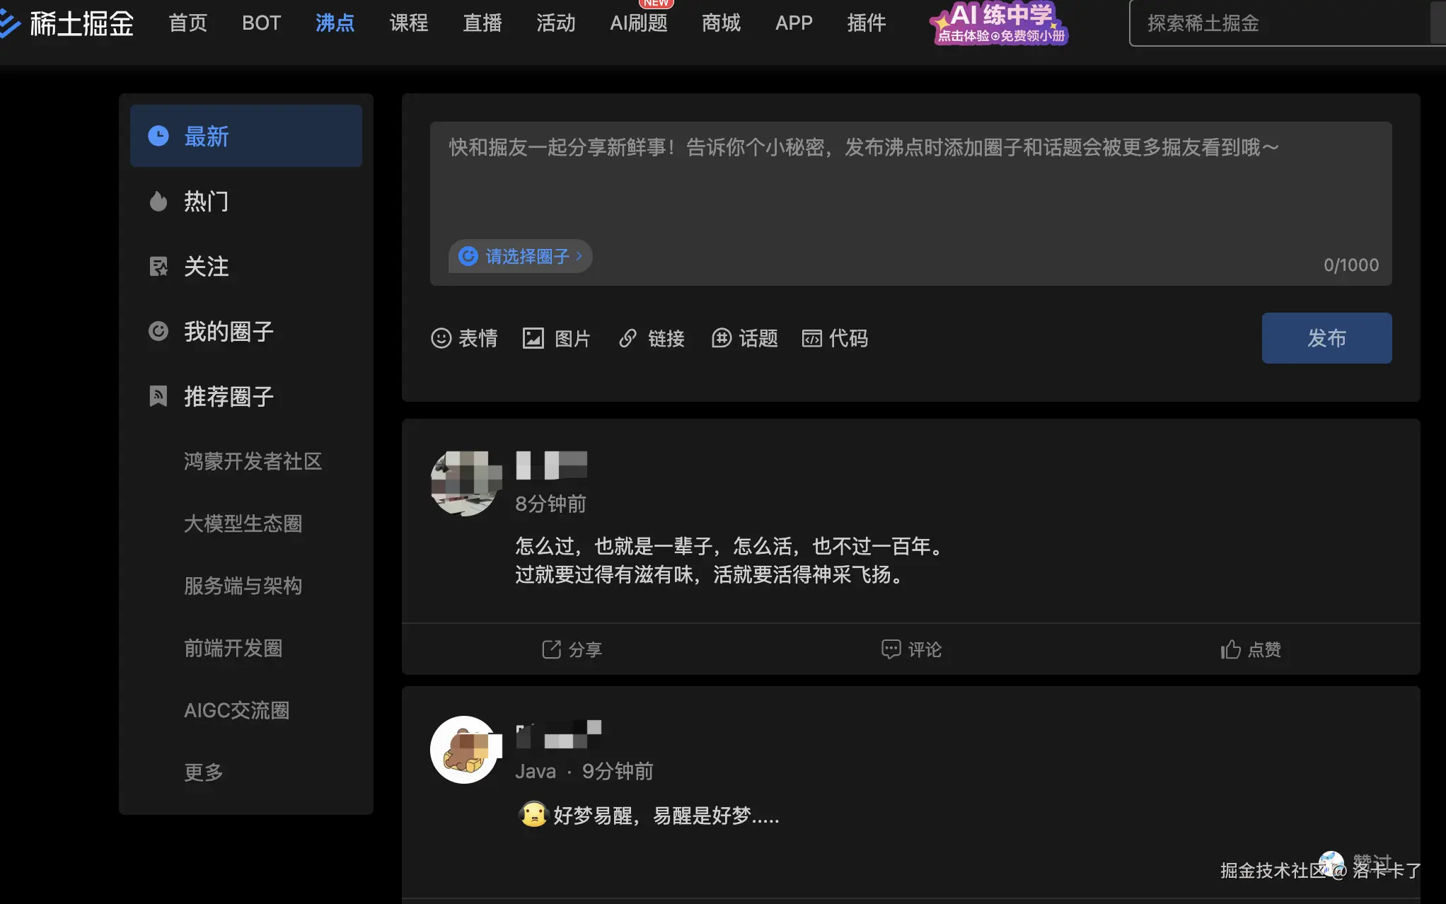1446x904 pixels.
Task: Open 活动 in the top navigation
Action: [556, 23]
